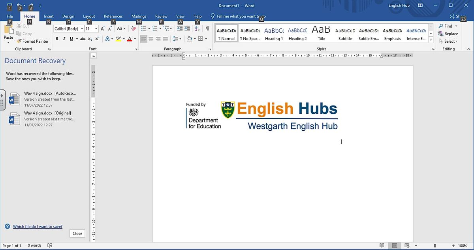This screenshot has height=250, width=474.
Task: Select the Find icon in Editing group
Action: pyautogui.click(x=446, y=26)
